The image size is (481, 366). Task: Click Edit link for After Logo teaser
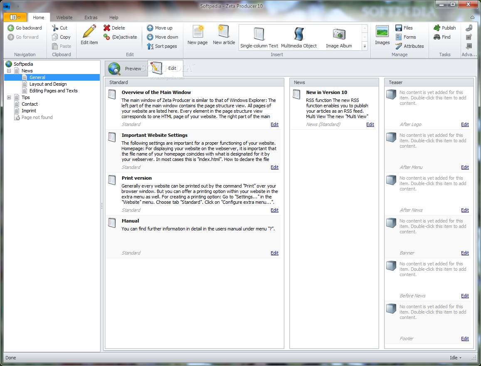(465, 124)
